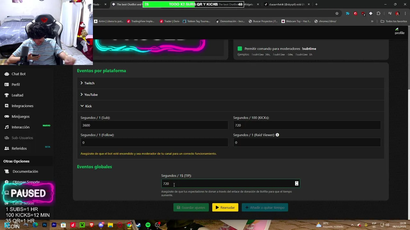This screenshot has width=410, height=230.
Task: Open File Explorer from the taskbar
Action: tap(110, 225)
